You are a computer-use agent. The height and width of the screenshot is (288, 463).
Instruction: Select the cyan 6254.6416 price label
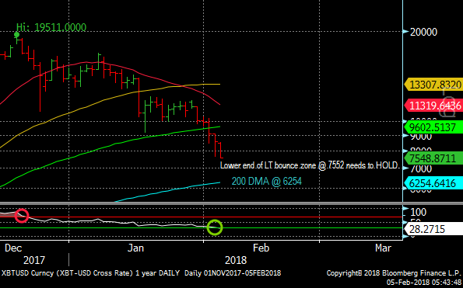pos(433,183)
